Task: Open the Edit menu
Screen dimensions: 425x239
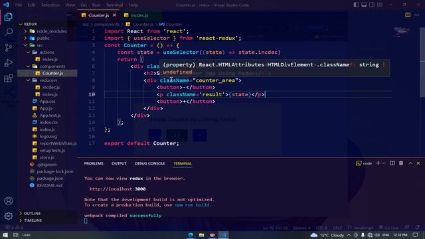Action: tap(31, 5)
